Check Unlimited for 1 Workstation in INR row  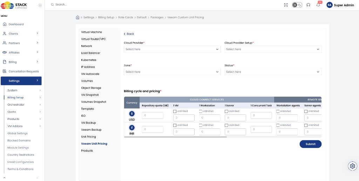pos(201,125)
